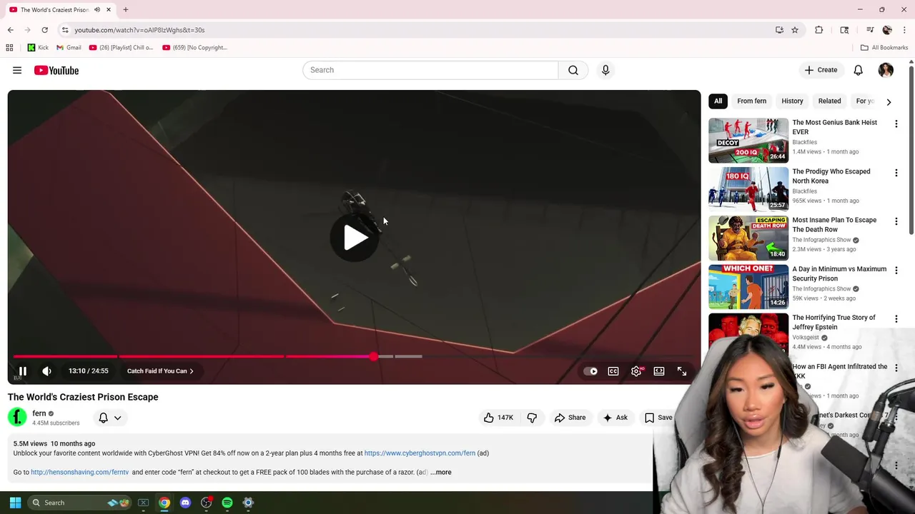Open the Chrome apps grid shortcut
Viewport: 915px width, 514px height.
9,48
